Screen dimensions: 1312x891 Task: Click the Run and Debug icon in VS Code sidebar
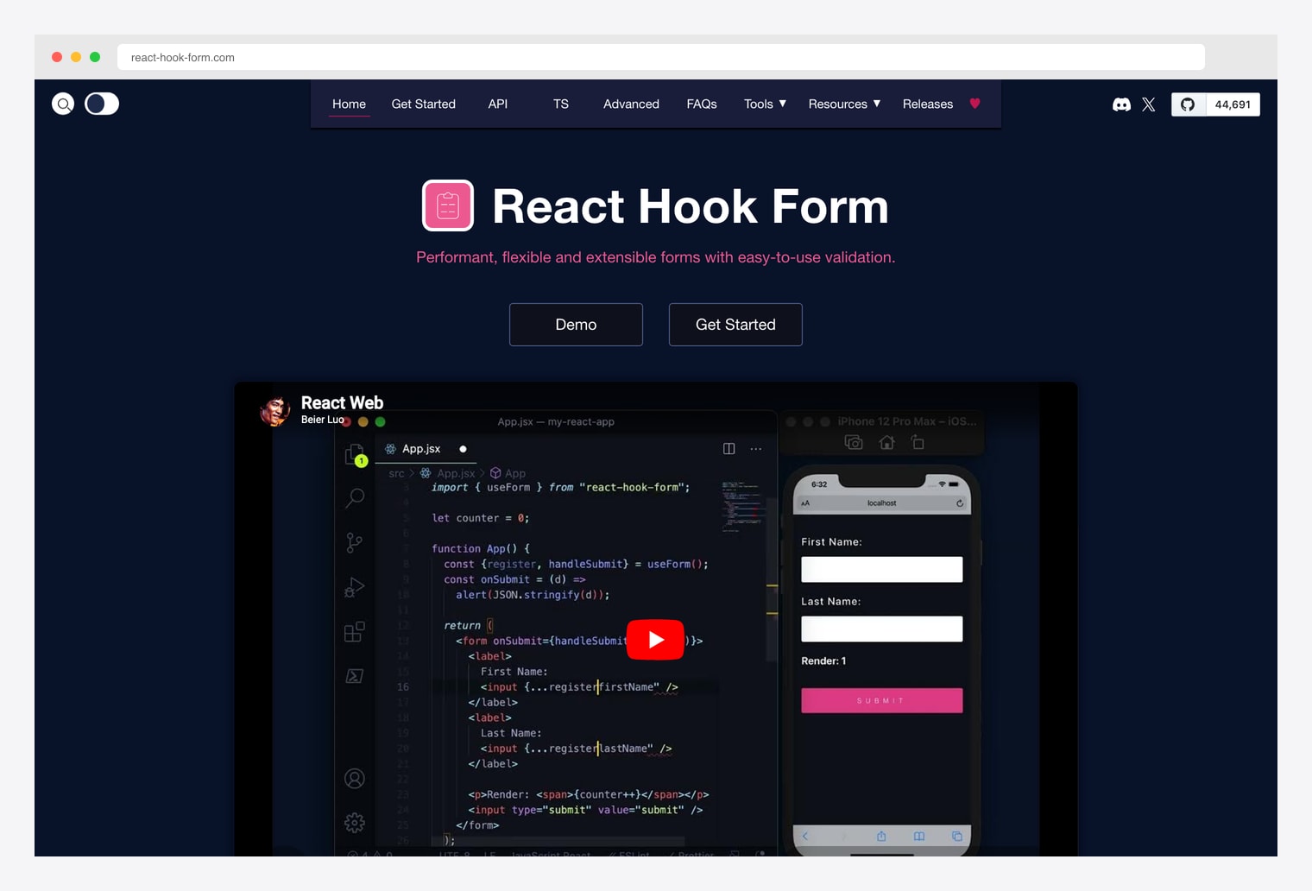(x=355, y=587)
